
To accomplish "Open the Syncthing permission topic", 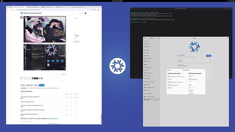I will [x=32, y=105].
